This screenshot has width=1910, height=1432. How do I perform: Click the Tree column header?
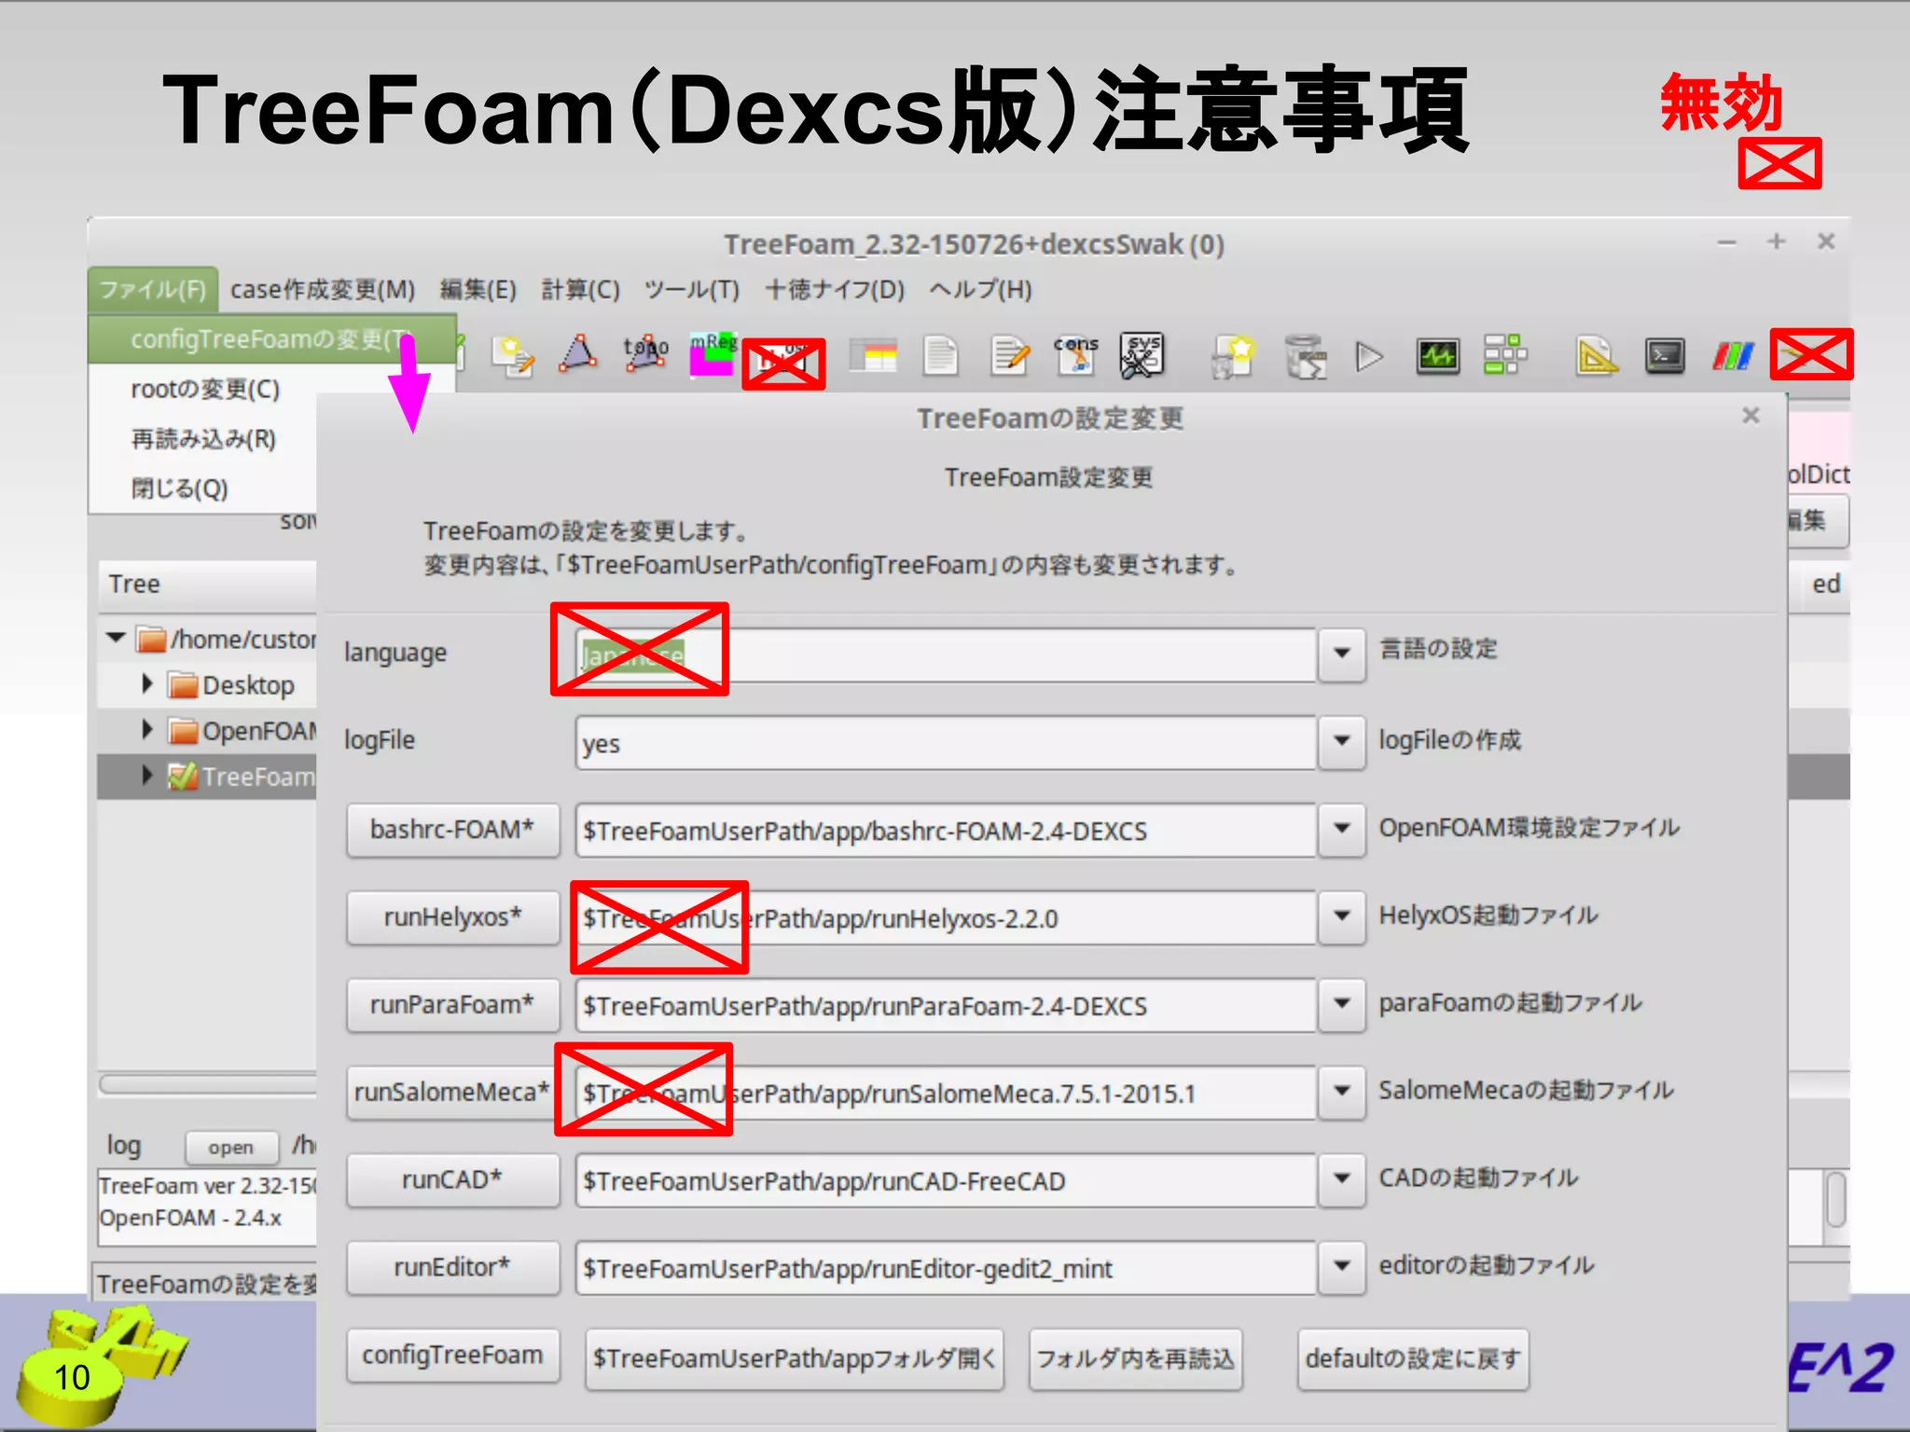point(207,585)
